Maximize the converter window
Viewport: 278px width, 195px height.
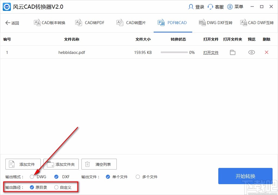262,7
